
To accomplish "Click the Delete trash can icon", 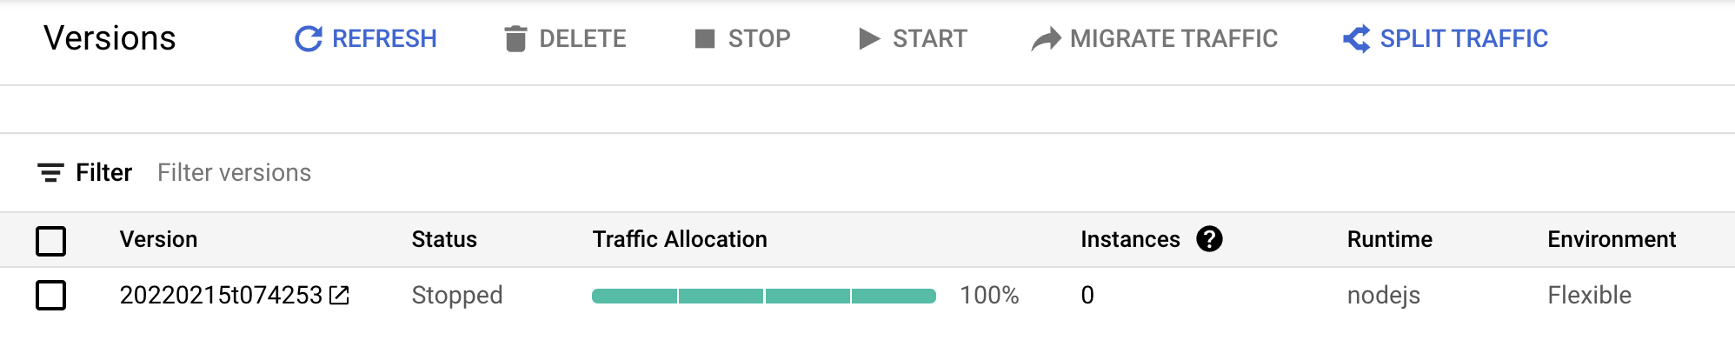I will click(x=515, y=39).
